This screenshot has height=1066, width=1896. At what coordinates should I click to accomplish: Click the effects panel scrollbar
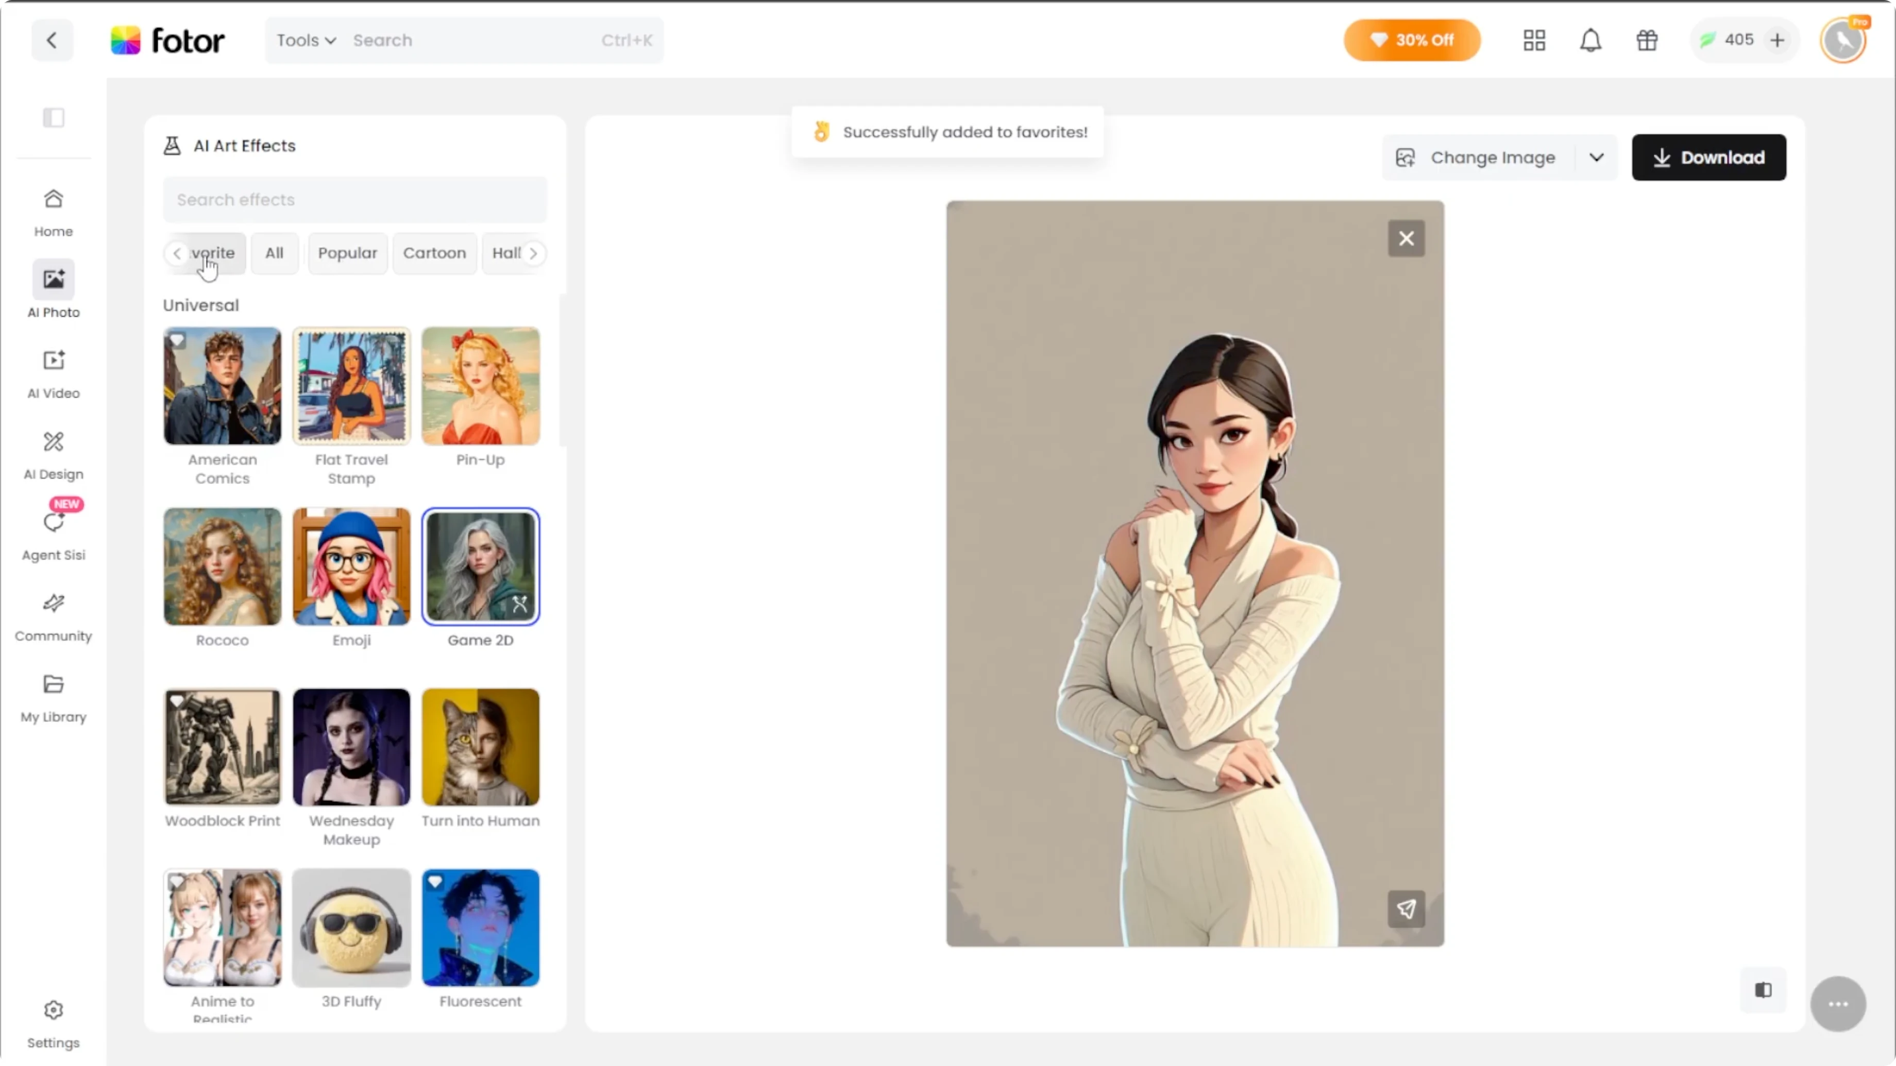point(562,371)
